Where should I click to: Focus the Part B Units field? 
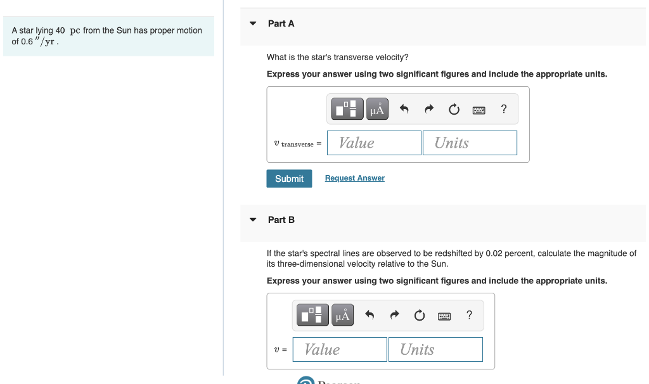pyautogui.click(x=435, y=349)
